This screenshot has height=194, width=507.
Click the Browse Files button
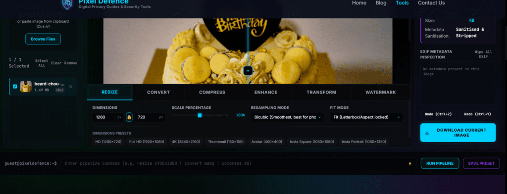click(x=43, y=39)
